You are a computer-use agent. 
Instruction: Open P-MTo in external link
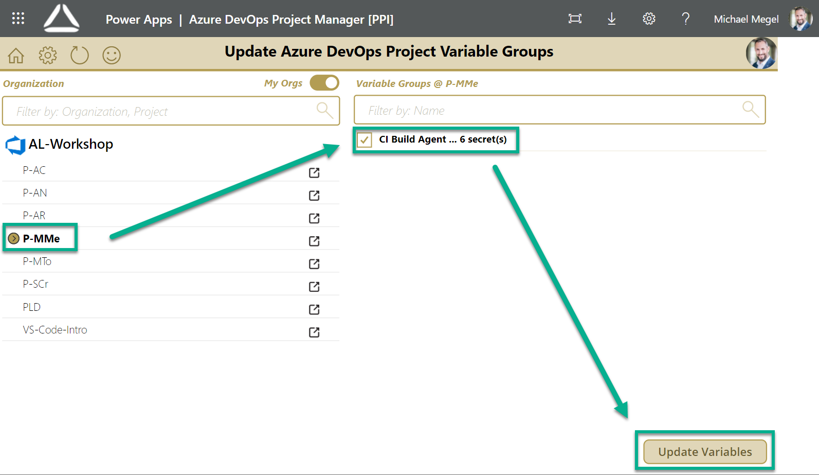point(314,264)
